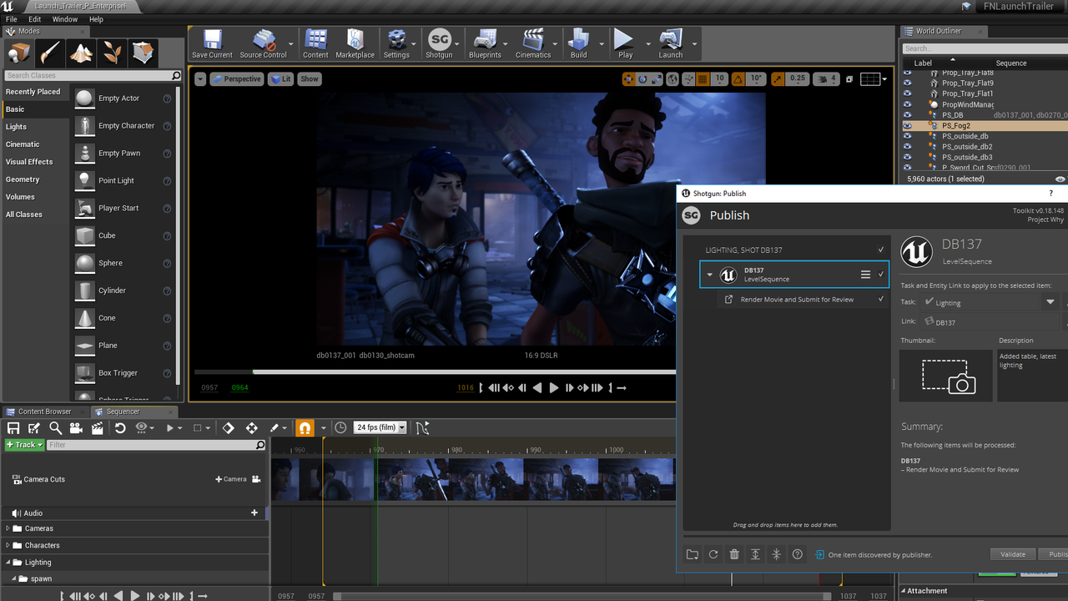The width and height of the screenshot is (1068, 601).
Task: Open the Settings toolbar button
Action: click(396, 43)
